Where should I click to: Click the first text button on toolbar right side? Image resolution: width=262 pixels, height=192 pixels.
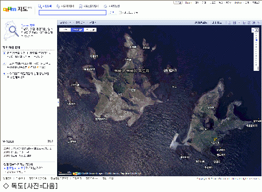[x=201, y=23]
